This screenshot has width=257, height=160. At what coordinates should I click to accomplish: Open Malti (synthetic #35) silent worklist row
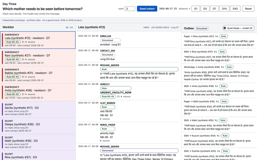point(38,142)
